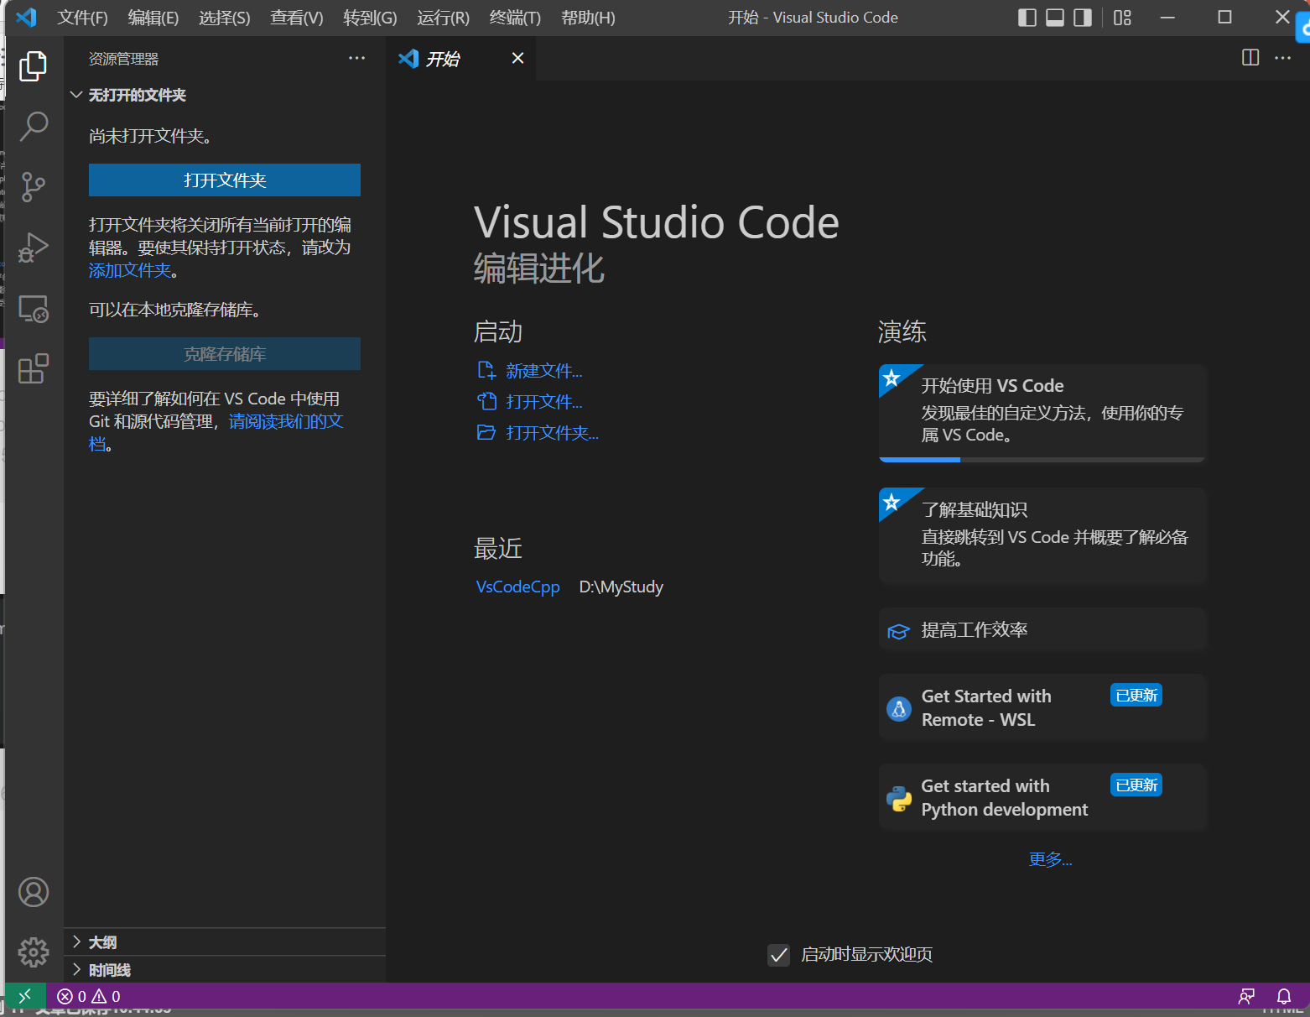Open the Manage gear icon
Screen dimensions: 1310x1017
34,952
